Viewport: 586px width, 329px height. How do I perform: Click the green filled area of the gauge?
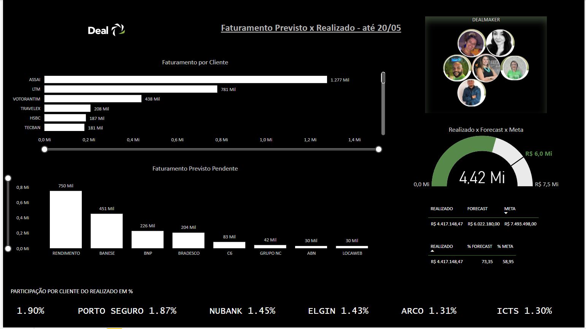tap(453, 156)
